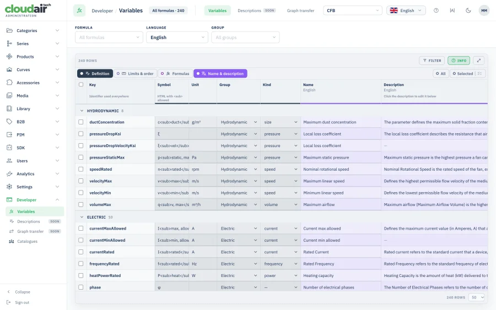This screenshot has height=310, width=496.
Task: Open rows-per-page 50 dropdown
Action: tap(476, 297)
